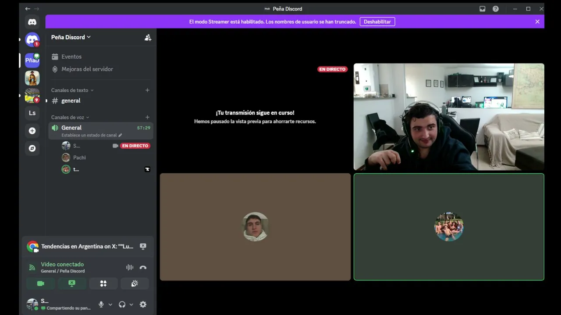Open microphone input options arrow
This screenshot has height=315, width=561.
[x=110, y=304]
